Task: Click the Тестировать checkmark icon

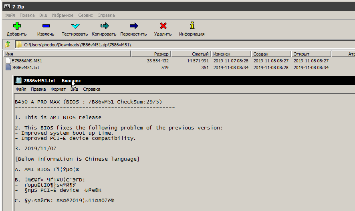Action: [75, 26]
